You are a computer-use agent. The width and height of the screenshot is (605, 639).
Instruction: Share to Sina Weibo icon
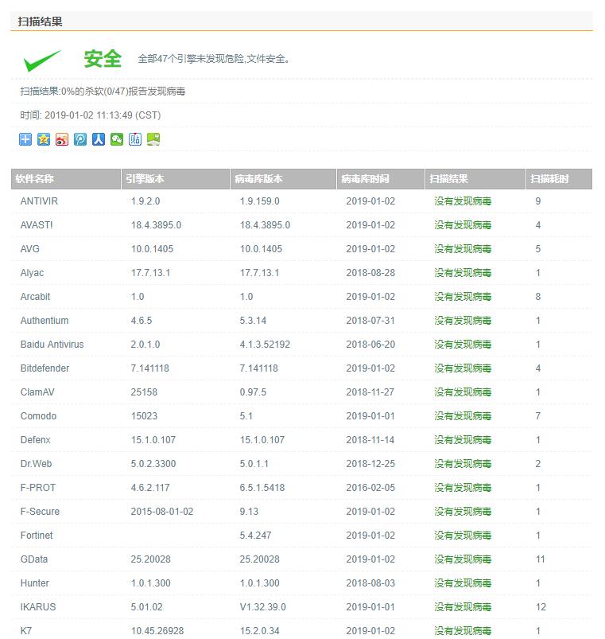pos(62,139)
